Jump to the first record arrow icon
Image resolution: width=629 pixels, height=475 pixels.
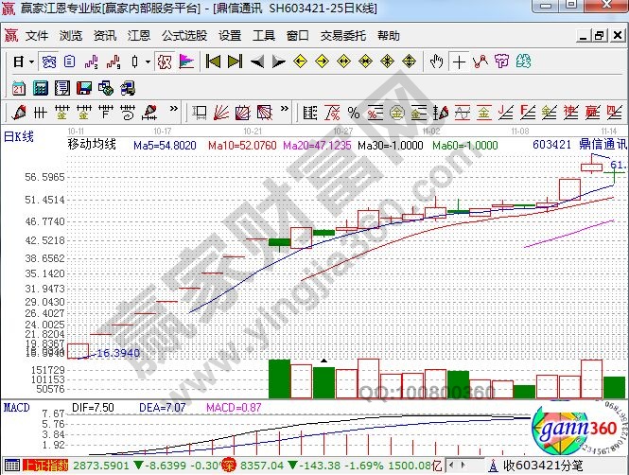pyautogui.click(x=213, y=62)
